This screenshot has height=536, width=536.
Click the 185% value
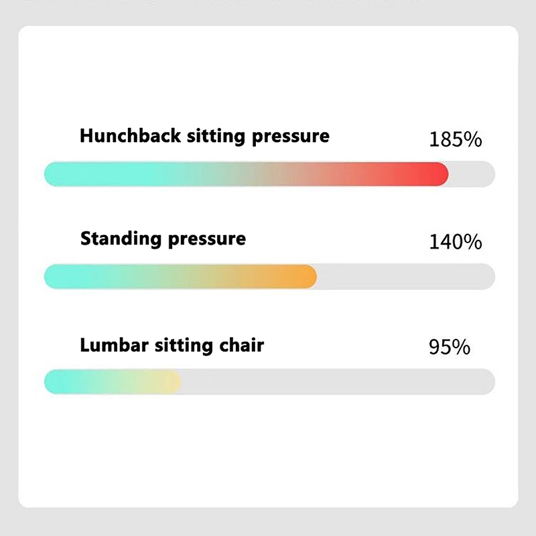(455, 140)
